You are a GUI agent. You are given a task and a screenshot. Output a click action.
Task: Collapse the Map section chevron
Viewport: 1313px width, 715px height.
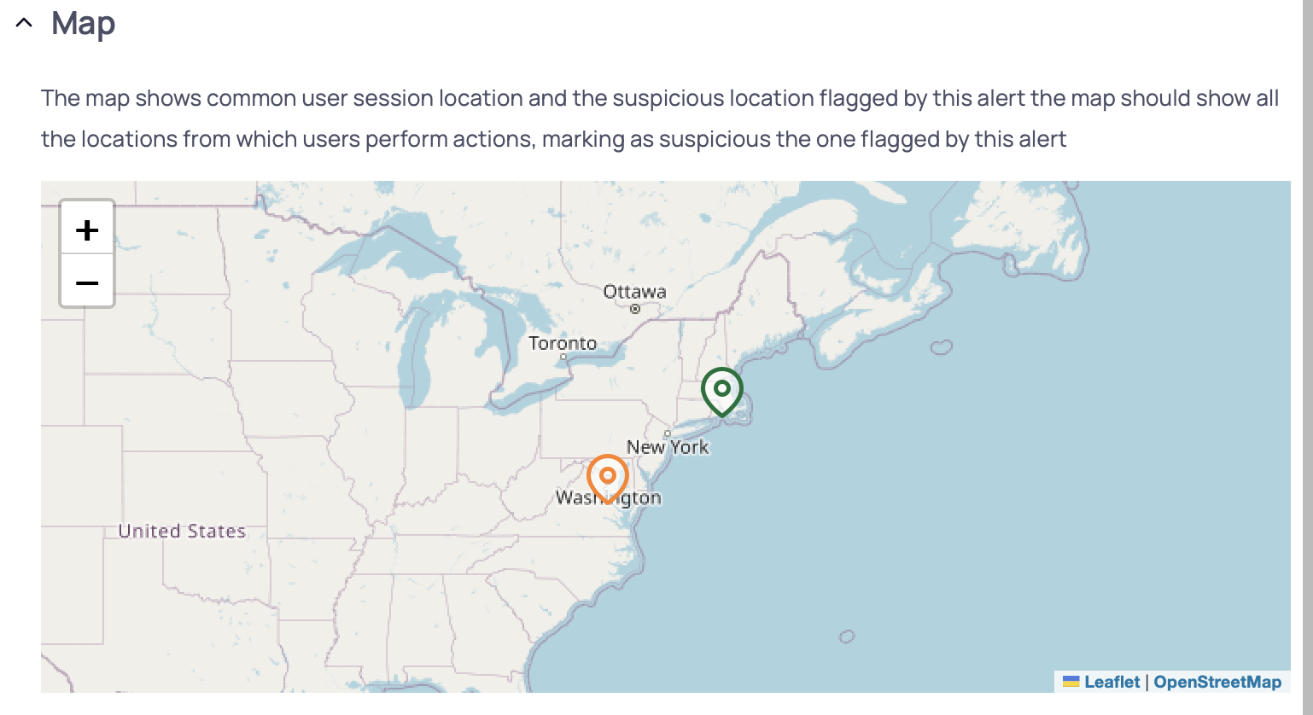24,23
